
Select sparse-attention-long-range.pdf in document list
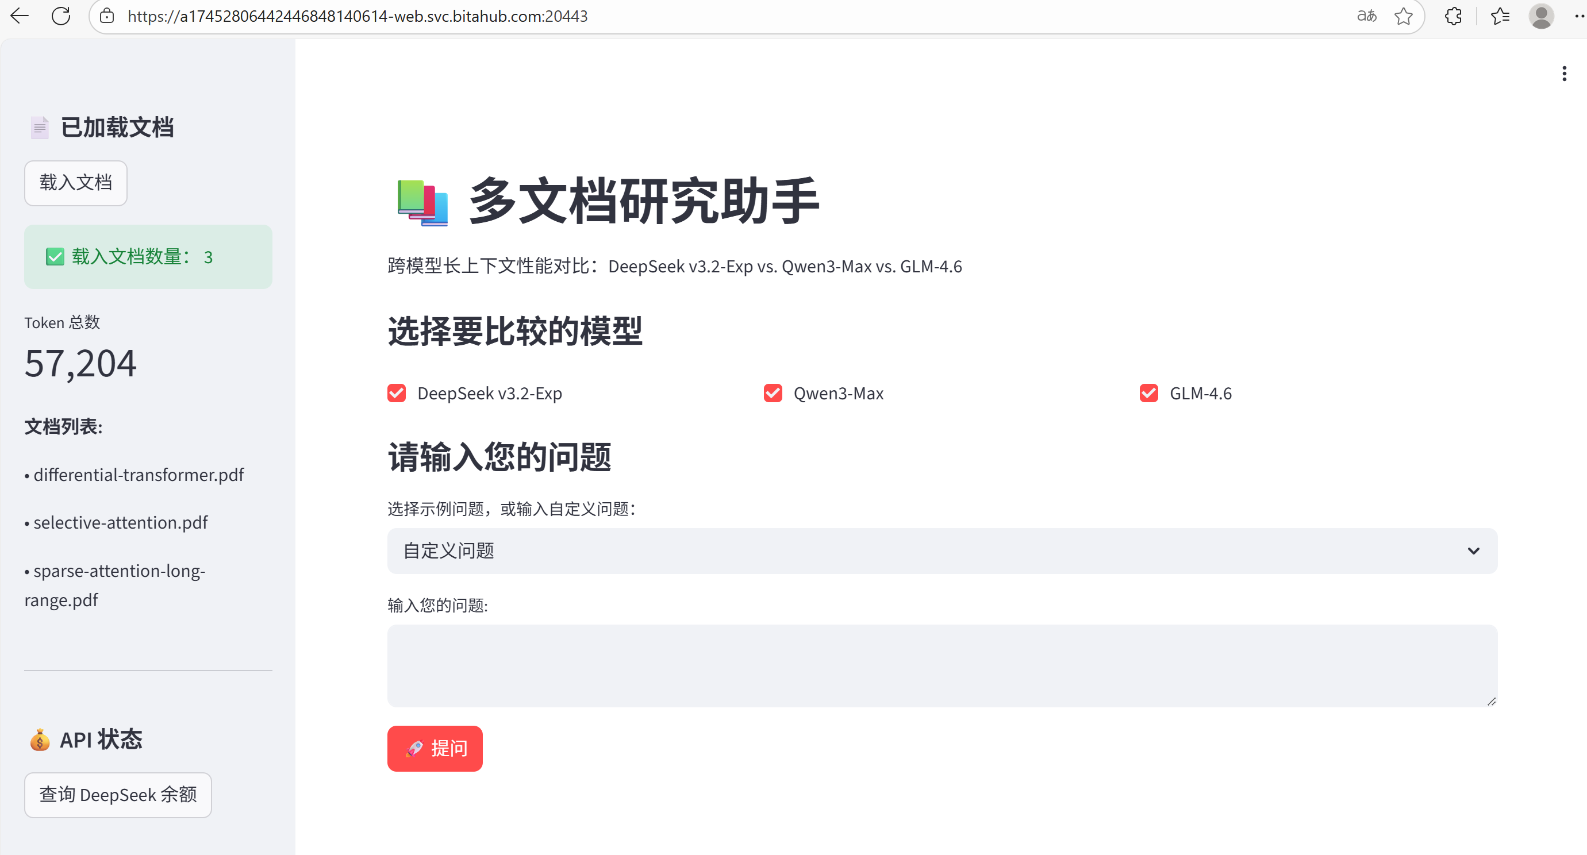[x=114, y=585]
